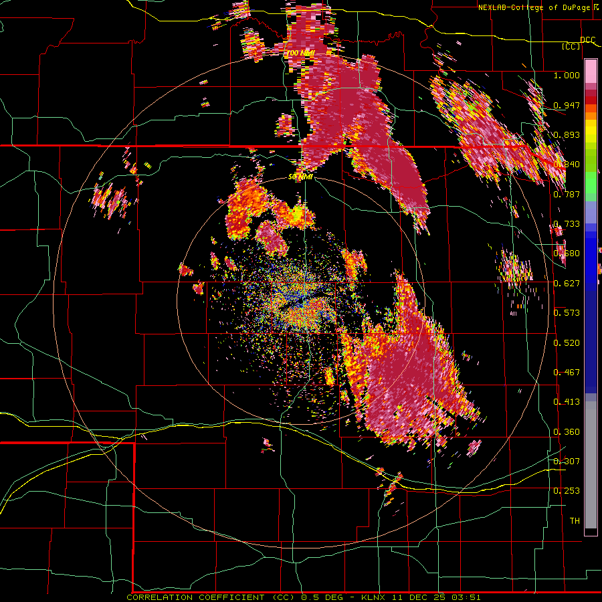Select the 0.573 scale value
The image size is (602, 602).
(567, 313)
